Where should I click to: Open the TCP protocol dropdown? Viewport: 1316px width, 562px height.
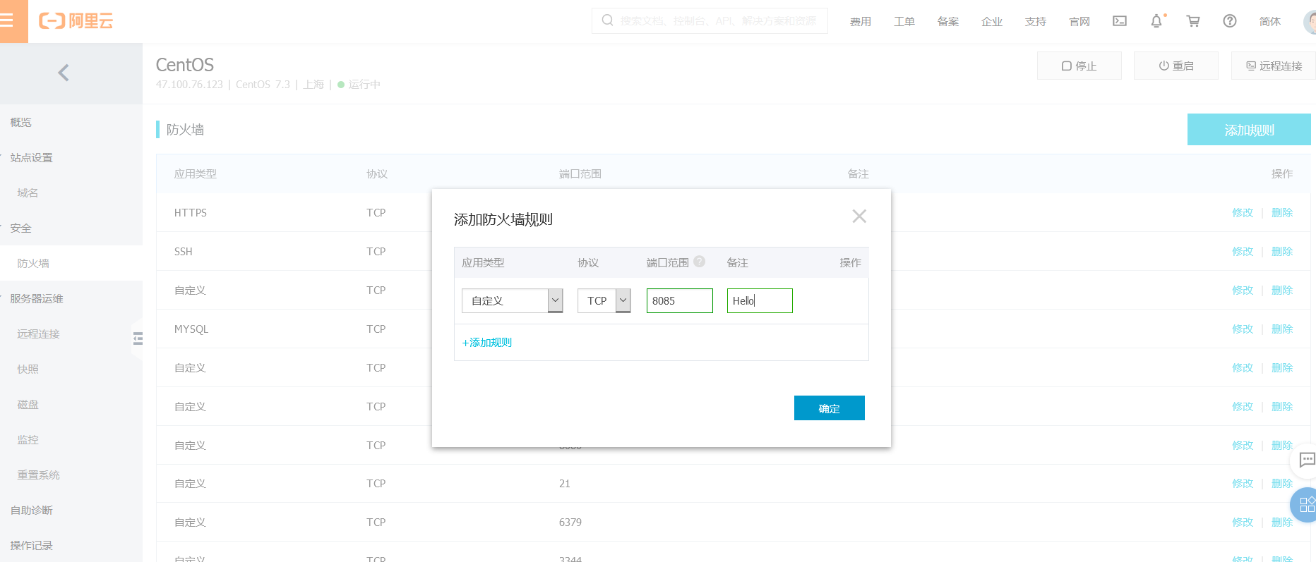(x=604, y=300)
